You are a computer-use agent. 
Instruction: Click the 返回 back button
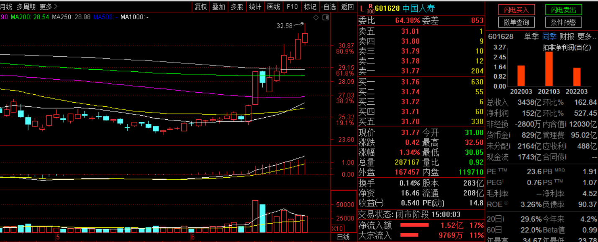coord(347,7)
